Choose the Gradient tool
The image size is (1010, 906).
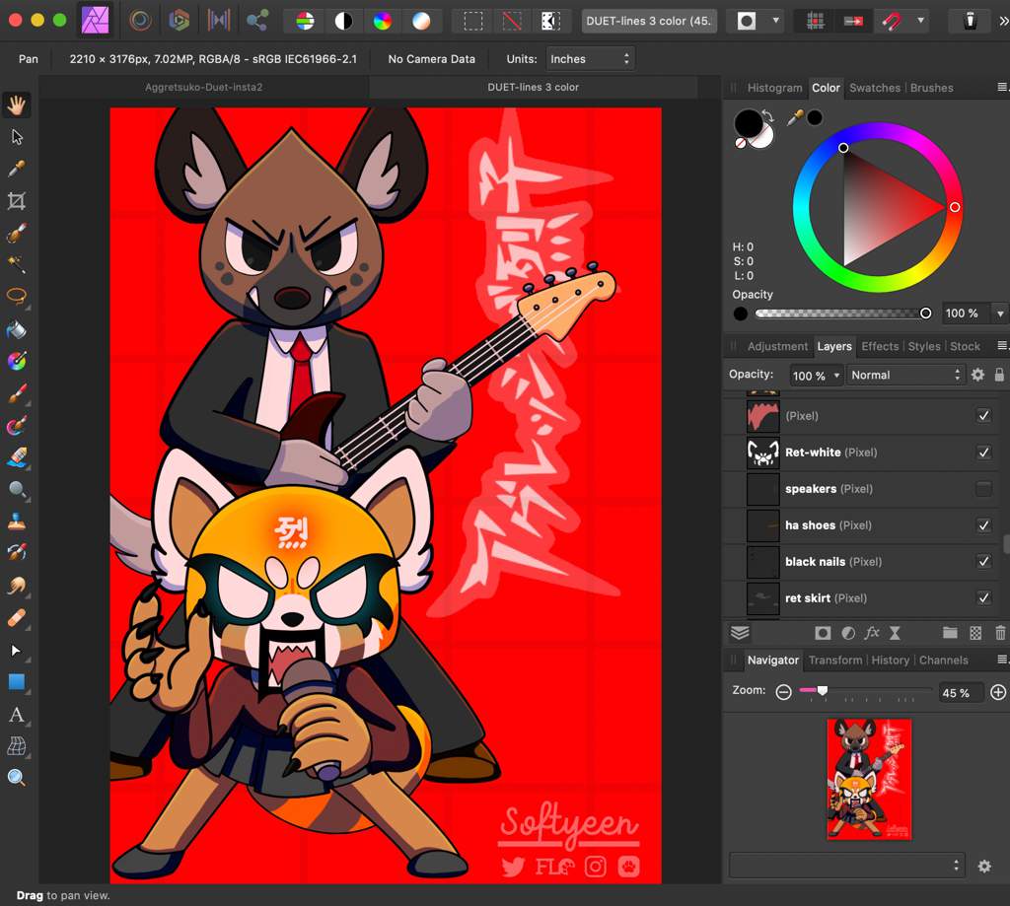[x=17, y=361]
